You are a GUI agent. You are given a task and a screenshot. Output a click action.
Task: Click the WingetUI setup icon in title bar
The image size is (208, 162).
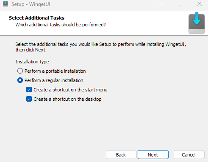pyautogui.click(x=6, y=4)
